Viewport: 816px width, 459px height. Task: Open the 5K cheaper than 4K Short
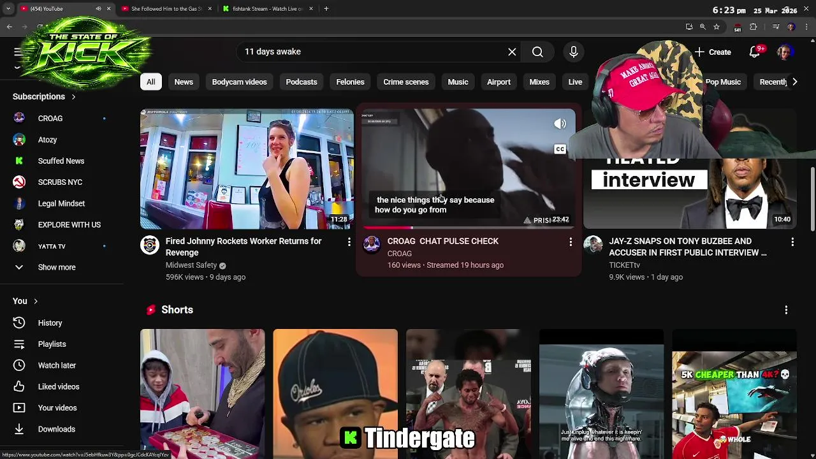[x=734, y=393]
